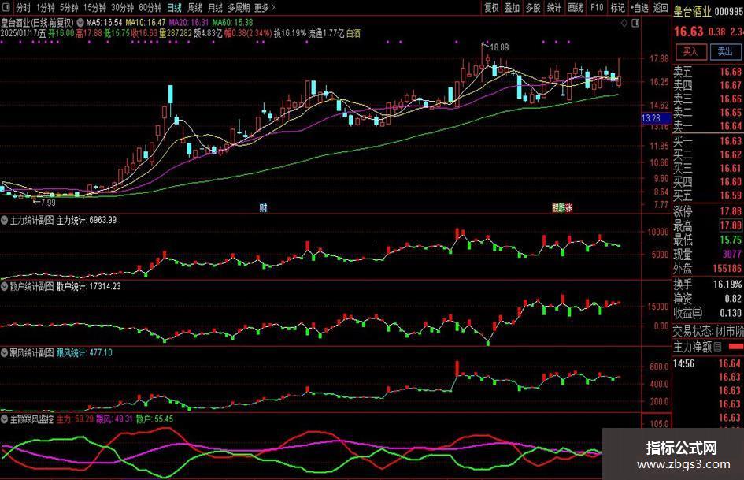Click the 18.89 high price annotation

click(x=499, y=47)
